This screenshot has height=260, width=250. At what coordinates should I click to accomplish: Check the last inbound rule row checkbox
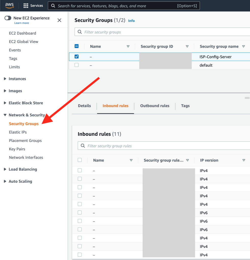(x=80, y=254)
